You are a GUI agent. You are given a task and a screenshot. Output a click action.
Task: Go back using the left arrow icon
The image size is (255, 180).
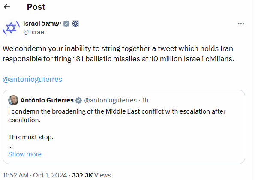pos(7,7)
